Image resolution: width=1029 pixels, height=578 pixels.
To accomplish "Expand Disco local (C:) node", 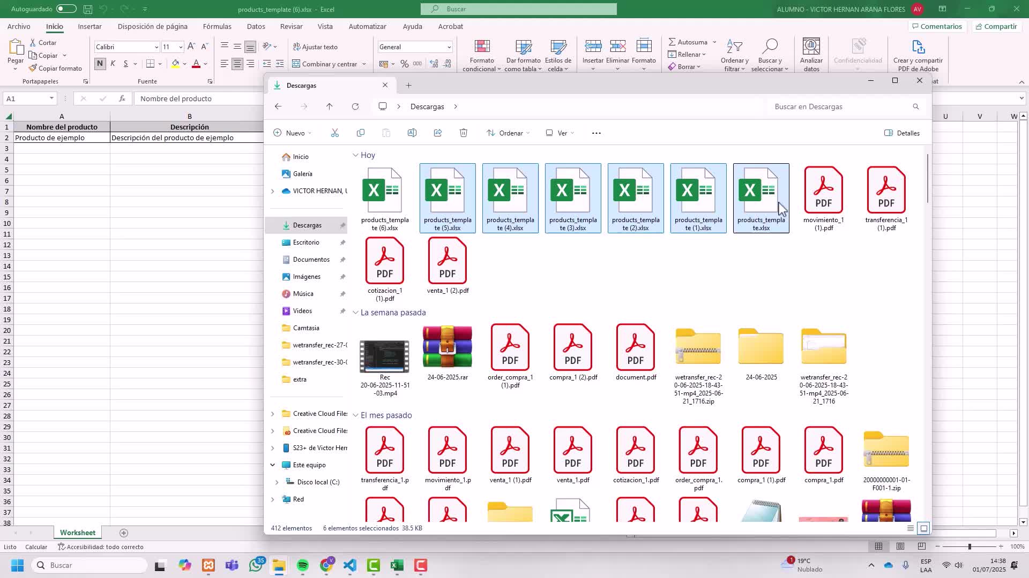I will (x=277, y=482).
